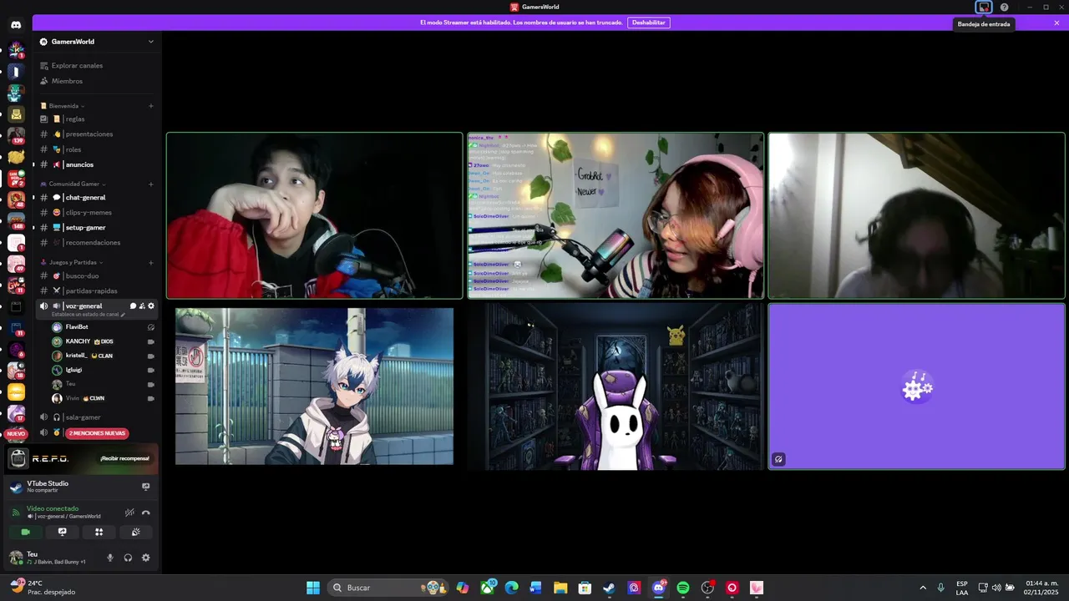Add channel to Juegos y Partidas category
Viewport: 1069px width, 601px height.
[151, 262]
